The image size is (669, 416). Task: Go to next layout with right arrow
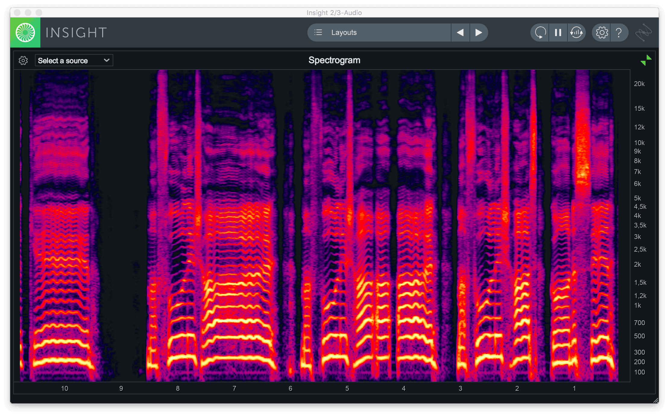pyautogui.click(x=479, y=33)
